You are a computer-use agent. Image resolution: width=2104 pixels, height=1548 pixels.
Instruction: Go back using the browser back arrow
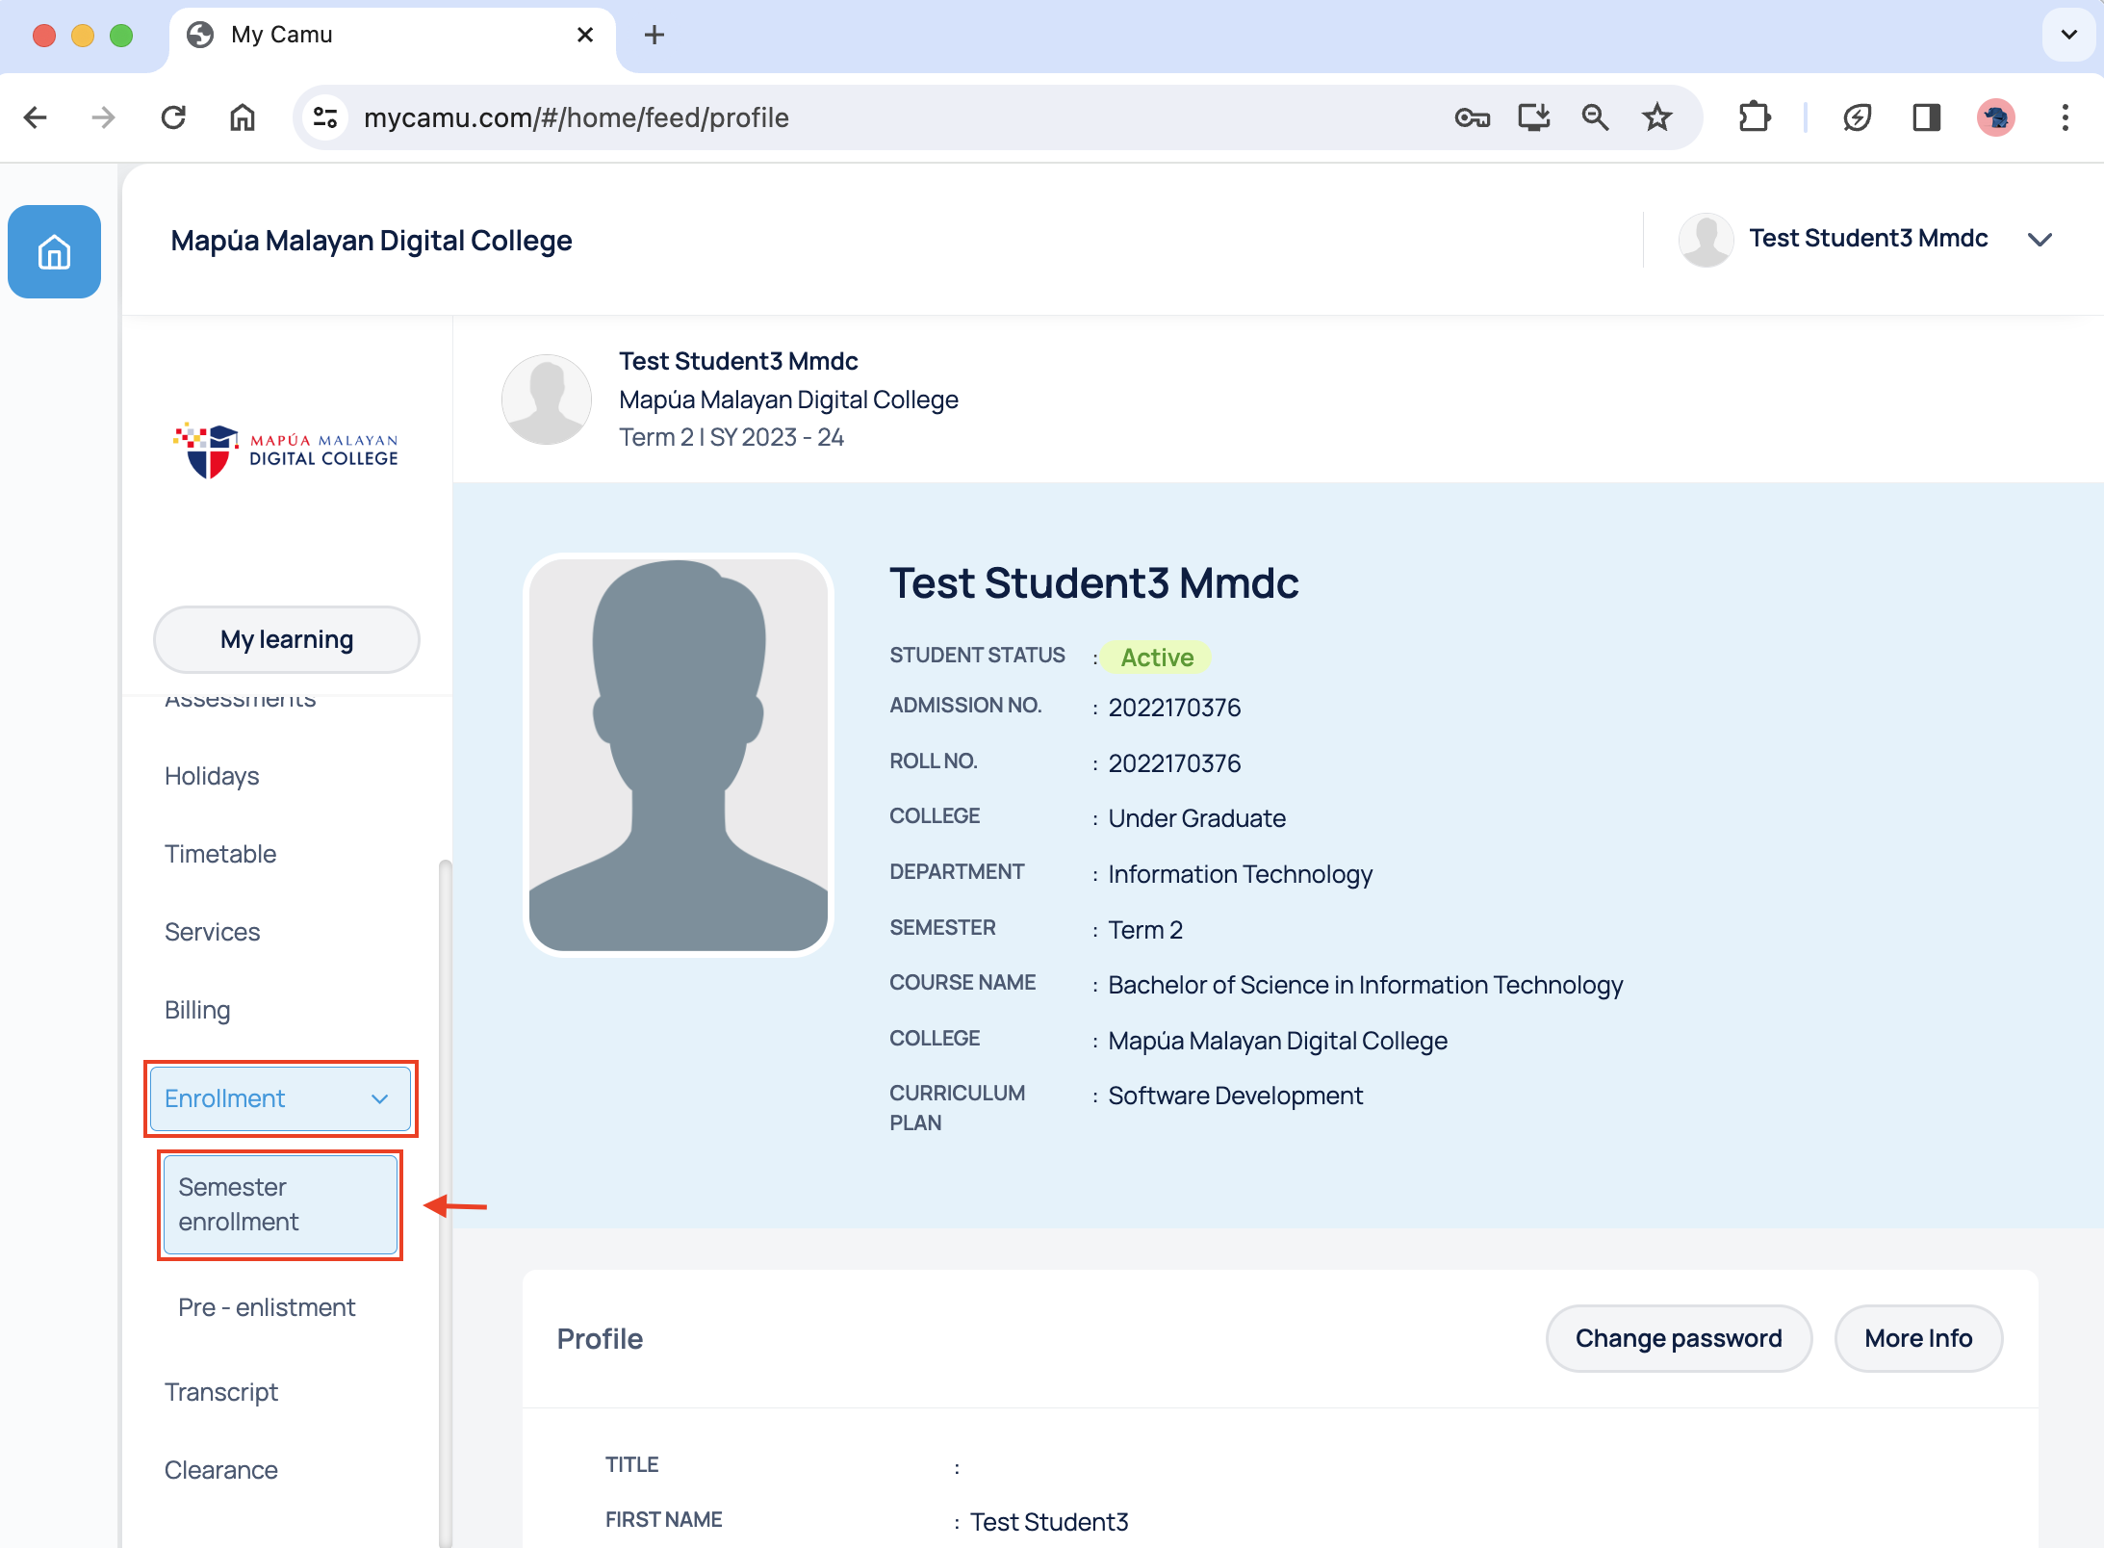tap(36, 117)
